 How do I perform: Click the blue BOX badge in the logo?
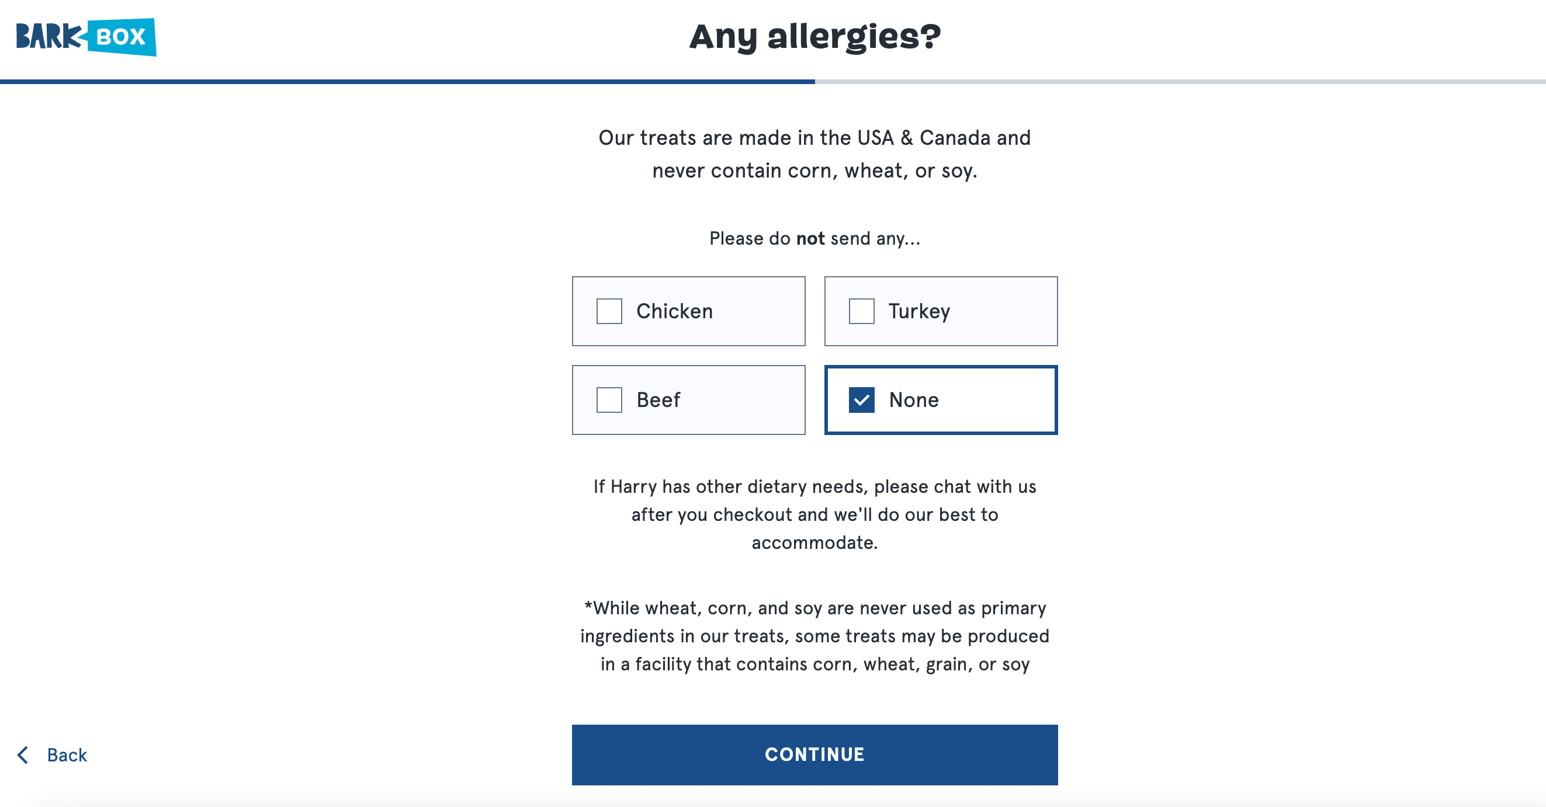click(120, 36)
